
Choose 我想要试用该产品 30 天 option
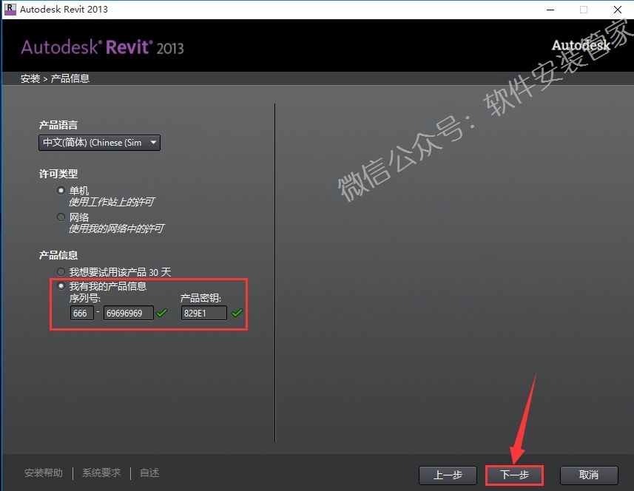click(x=61, y=271)
